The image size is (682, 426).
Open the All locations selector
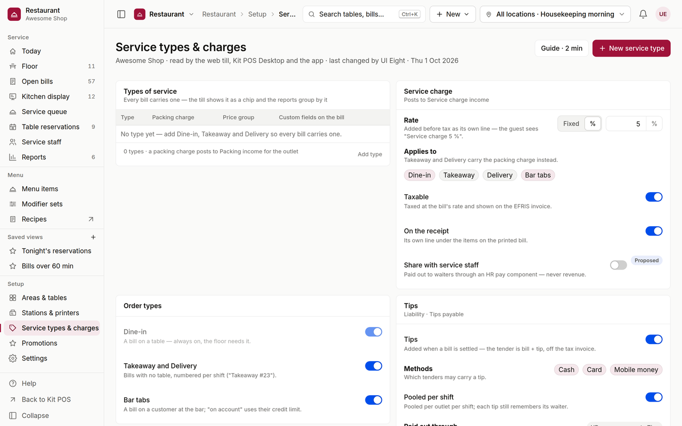tap(555, 14)
